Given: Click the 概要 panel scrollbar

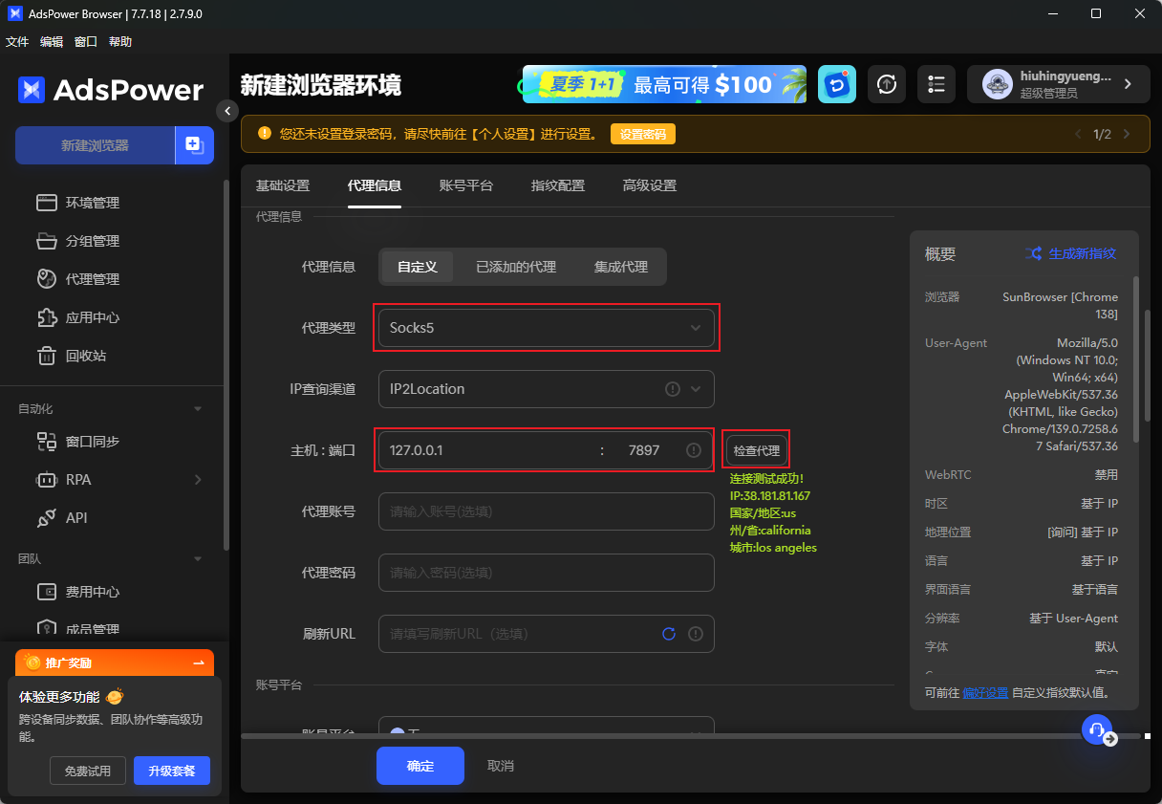Looking at the screenshot, I should (x=1135, y=359).
